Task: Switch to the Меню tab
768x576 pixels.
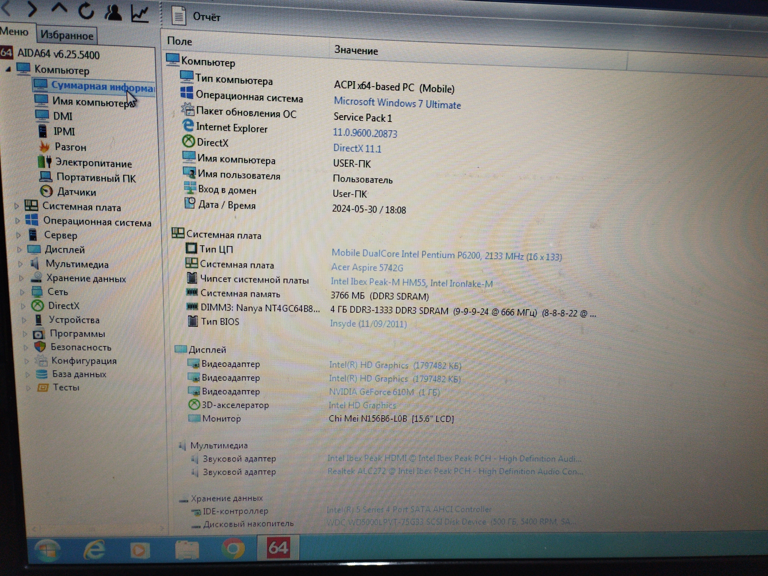Action: (x=14, y=31)
